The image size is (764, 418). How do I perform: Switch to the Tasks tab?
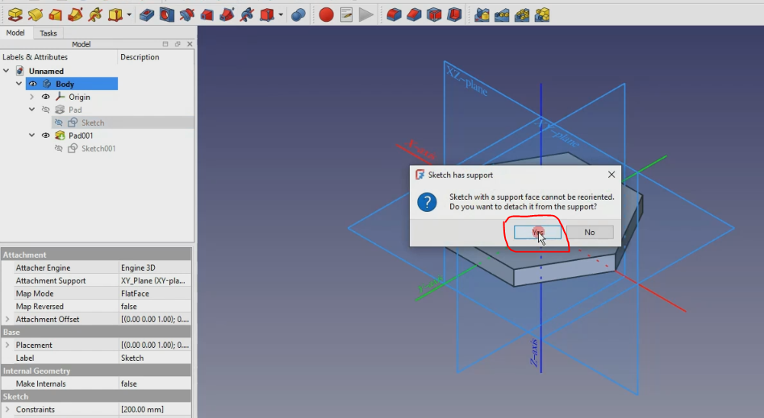point(48,33)
